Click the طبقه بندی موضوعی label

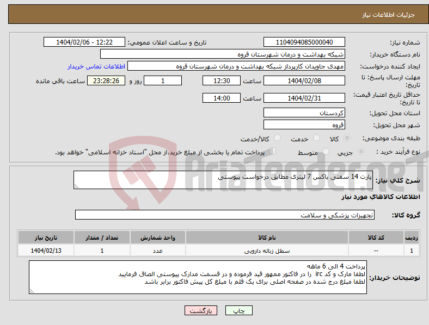[391, 139]
